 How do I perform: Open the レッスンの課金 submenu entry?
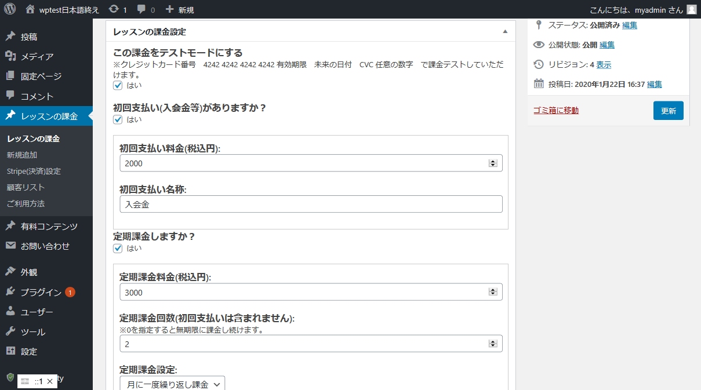point(33,138)
